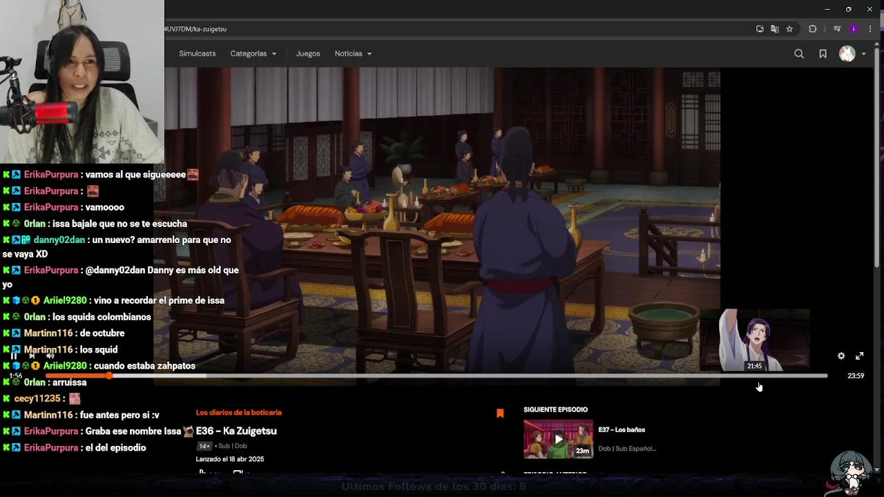This screenshot has height=497, width=884.
Task: Click Orlan's message 'issa bajale que no se te escucha'
Action: [x=120, y=224]
